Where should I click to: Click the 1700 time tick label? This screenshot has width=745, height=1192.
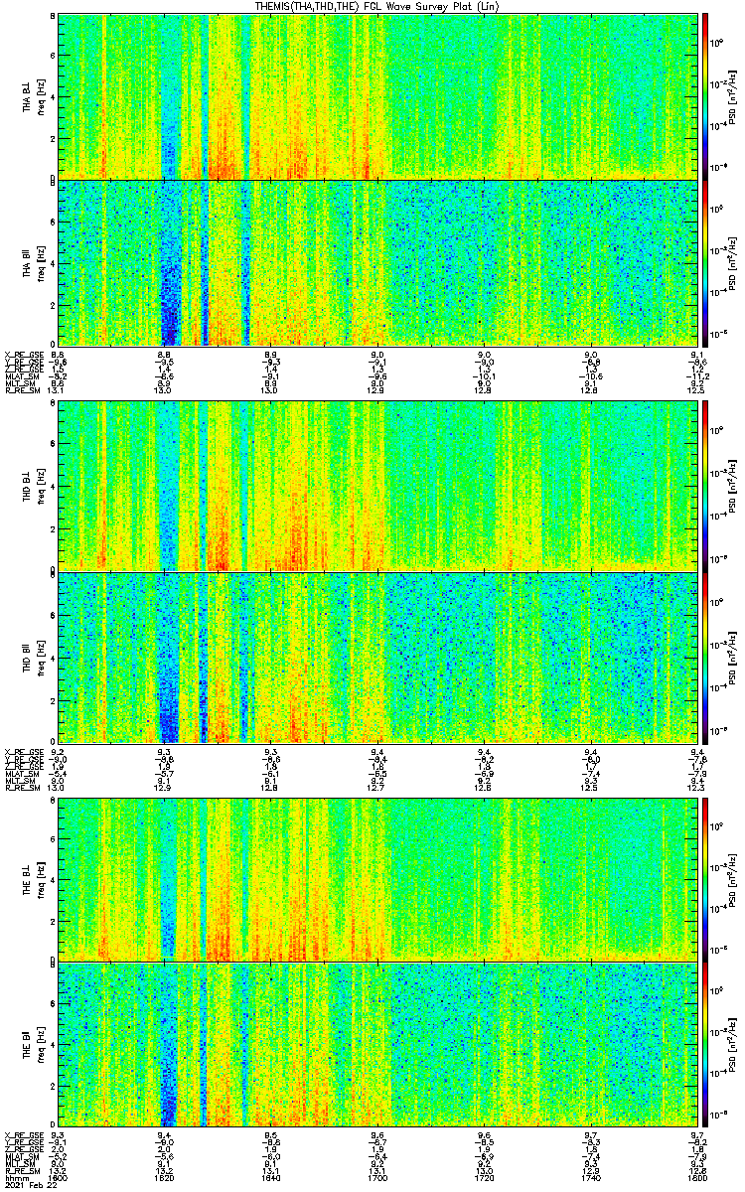coord(377,1178)
